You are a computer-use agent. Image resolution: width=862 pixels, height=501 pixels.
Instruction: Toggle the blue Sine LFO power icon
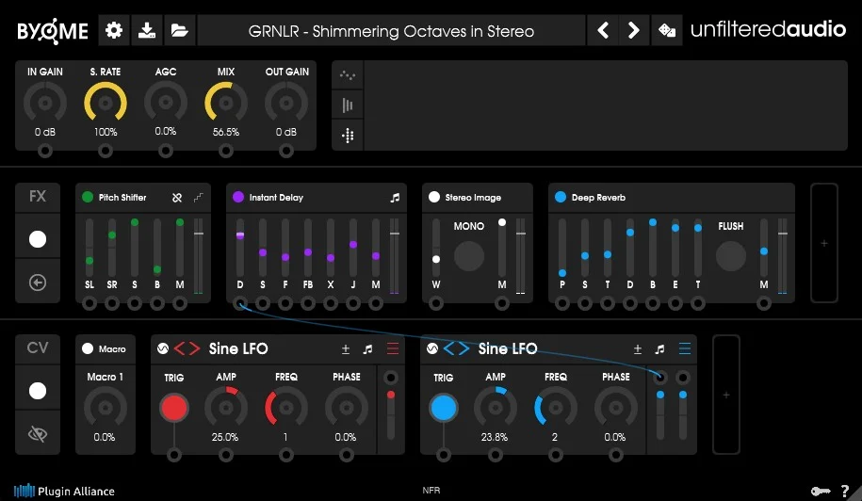tap(432, 348)
